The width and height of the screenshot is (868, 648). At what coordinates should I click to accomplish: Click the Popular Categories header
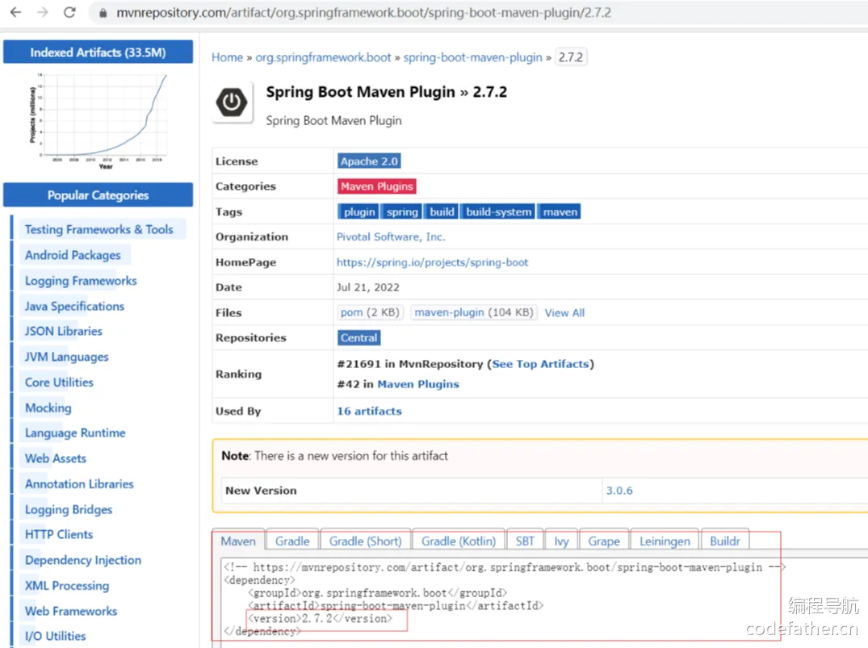[x=98, y=194]
